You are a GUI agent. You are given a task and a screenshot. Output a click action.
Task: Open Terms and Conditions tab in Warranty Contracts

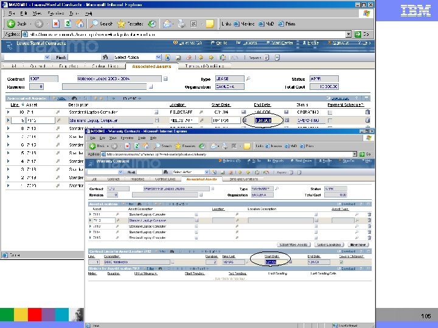(x=243, y=179)
